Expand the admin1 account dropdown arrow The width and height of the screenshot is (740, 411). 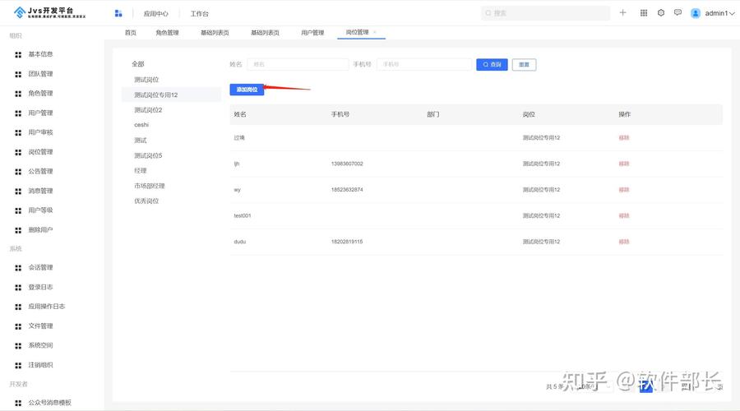(732, 14)
